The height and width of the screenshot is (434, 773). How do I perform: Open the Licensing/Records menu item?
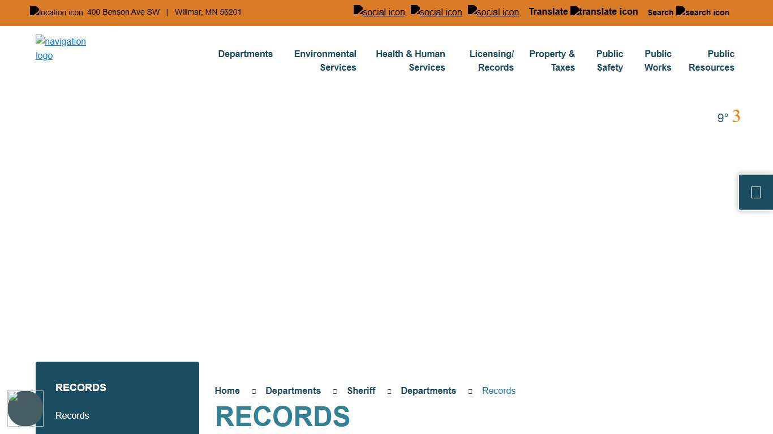click(x=491, y=60)
